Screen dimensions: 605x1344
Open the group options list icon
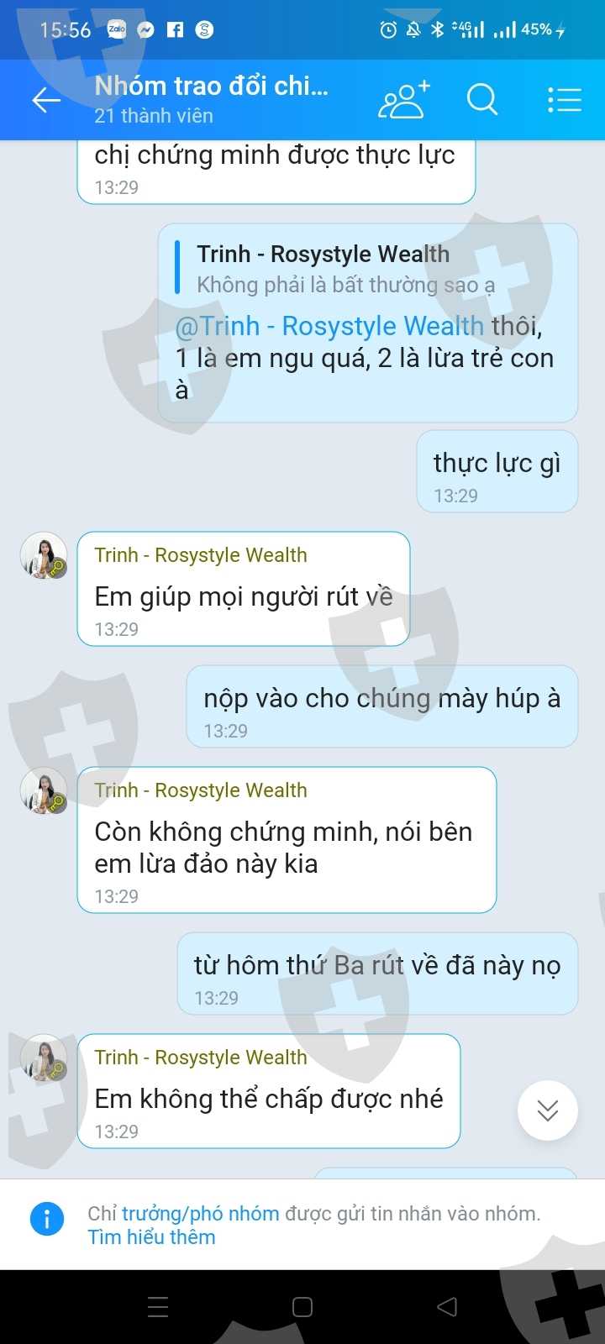tap(565, 100)
